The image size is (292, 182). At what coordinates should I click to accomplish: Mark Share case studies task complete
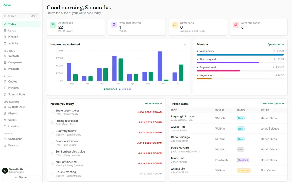coord(52,112)
